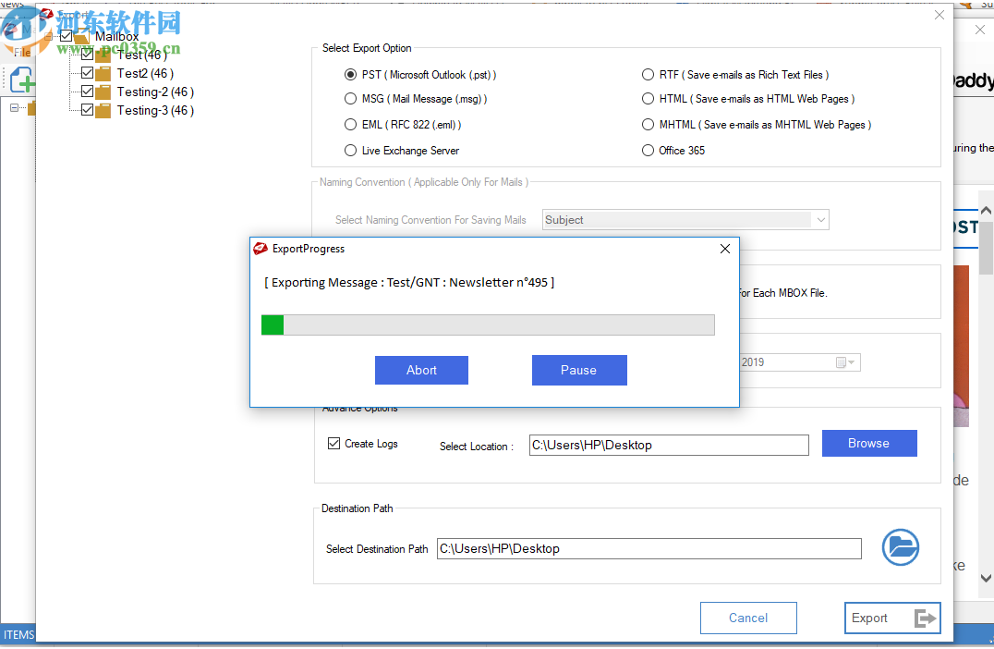
Task: Toggle the Create Logs checkbox
Action: coord(333,443)
